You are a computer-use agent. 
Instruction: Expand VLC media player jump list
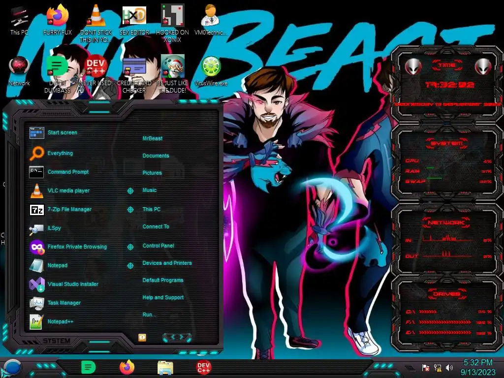(130, 191)
